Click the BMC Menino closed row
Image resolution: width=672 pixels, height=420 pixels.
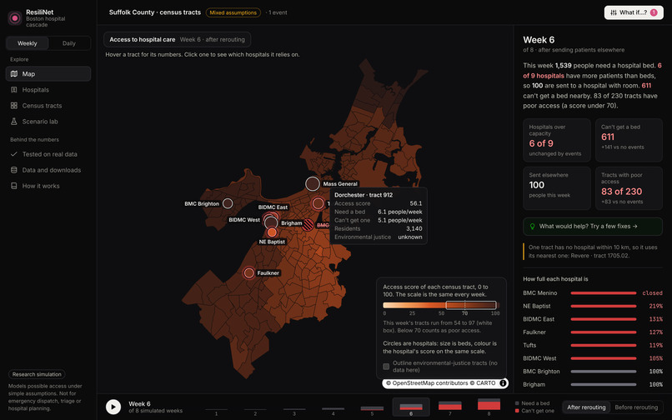(x=593, y=293)
